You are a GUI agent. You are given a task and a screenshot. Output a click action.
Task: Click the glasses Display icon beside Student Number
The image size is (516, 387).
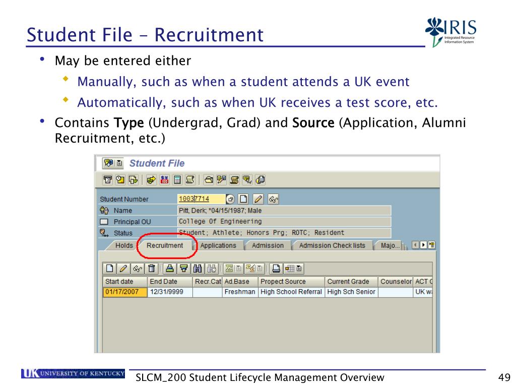(273, 199)
